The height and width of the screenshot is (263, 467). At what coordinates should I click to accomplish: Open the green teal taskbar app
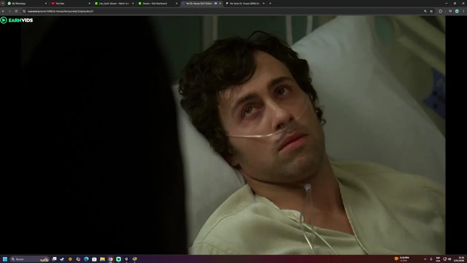coord(119,259)
